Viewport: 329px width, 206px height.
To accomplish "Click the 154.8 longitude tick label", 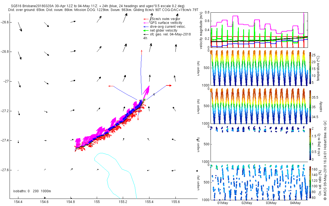I will [70, 202].
